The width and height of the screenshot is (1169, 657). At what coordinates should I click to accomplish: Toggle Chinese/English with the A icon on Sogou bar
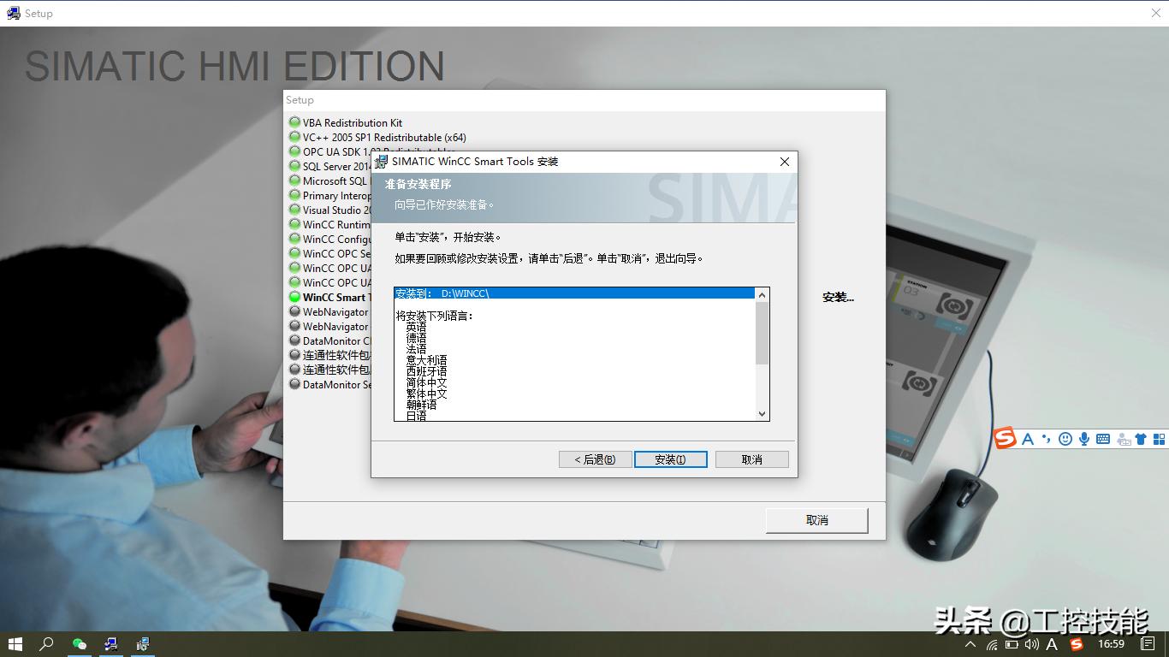coord(1029,439)
